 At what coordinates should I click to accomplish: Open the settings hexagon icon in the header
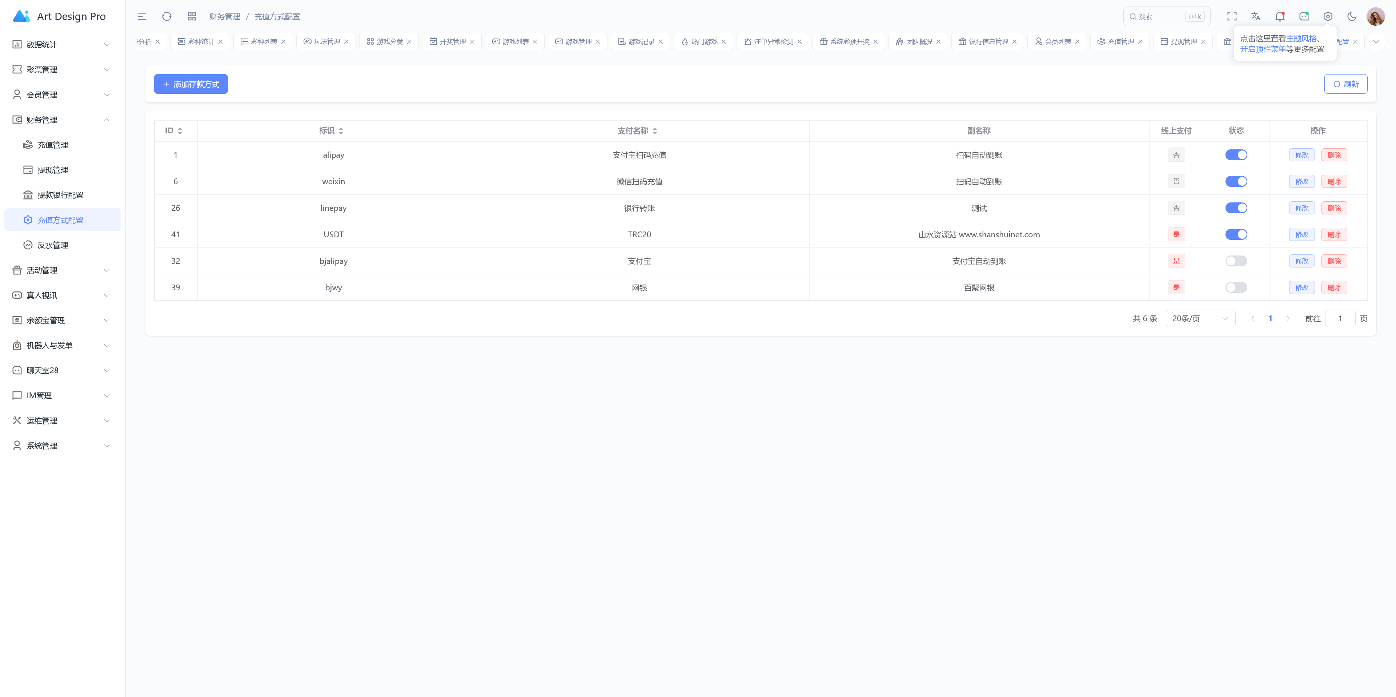[1328, 16]
